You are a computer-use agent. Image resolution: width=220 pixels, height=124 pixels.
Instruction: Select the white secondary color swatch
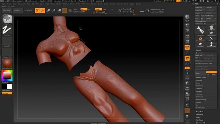coord(10,86)
